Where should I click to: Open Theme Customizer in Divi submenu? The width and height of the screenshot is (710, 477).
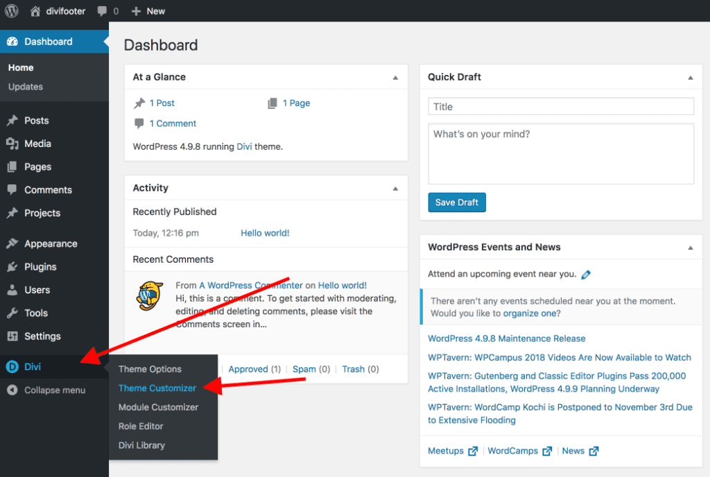tap(157, 388)
